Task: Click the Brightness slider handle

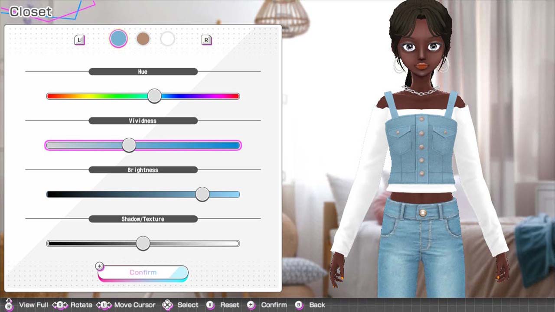Action: click(202, 194)
